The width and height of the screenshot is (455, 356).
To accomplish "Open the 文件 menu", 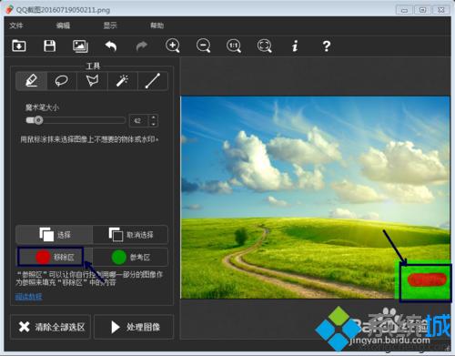I will (x=16, y=25).
